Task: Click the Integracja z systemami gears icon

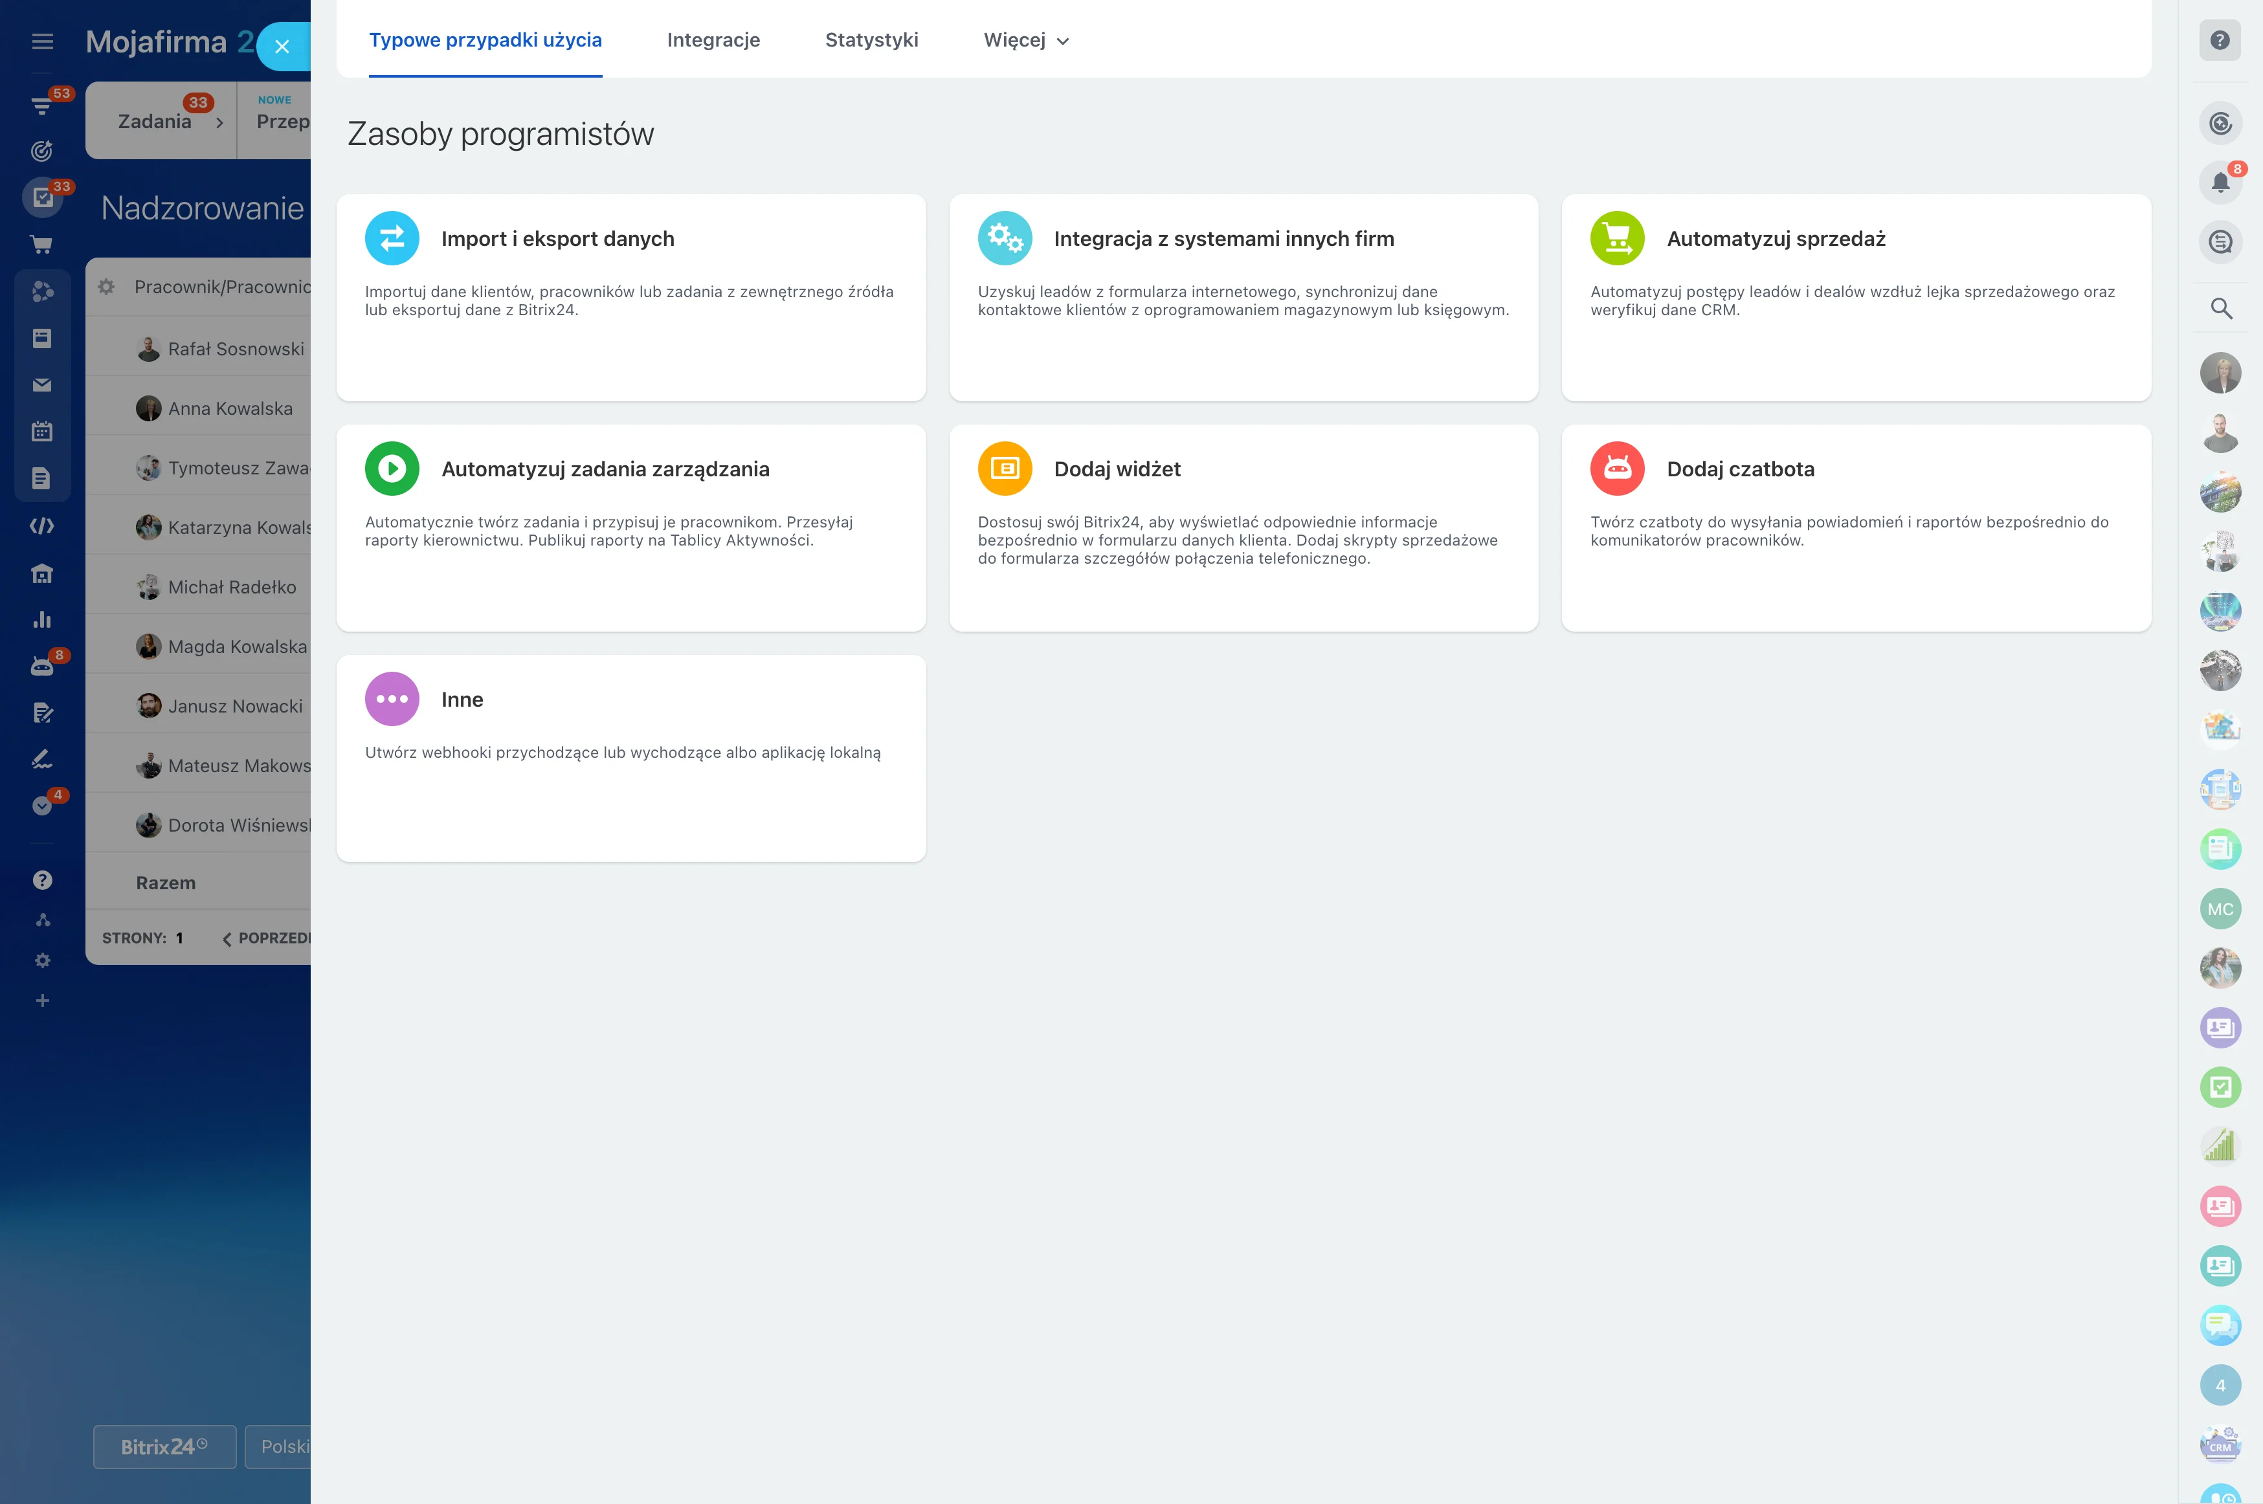Action: [x=1005, y=238]
